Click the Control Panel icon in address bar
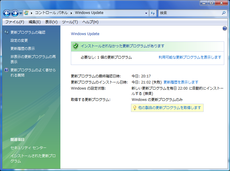Screen dimensions: 230x171 pyautogui.click(x=26, y=13)
